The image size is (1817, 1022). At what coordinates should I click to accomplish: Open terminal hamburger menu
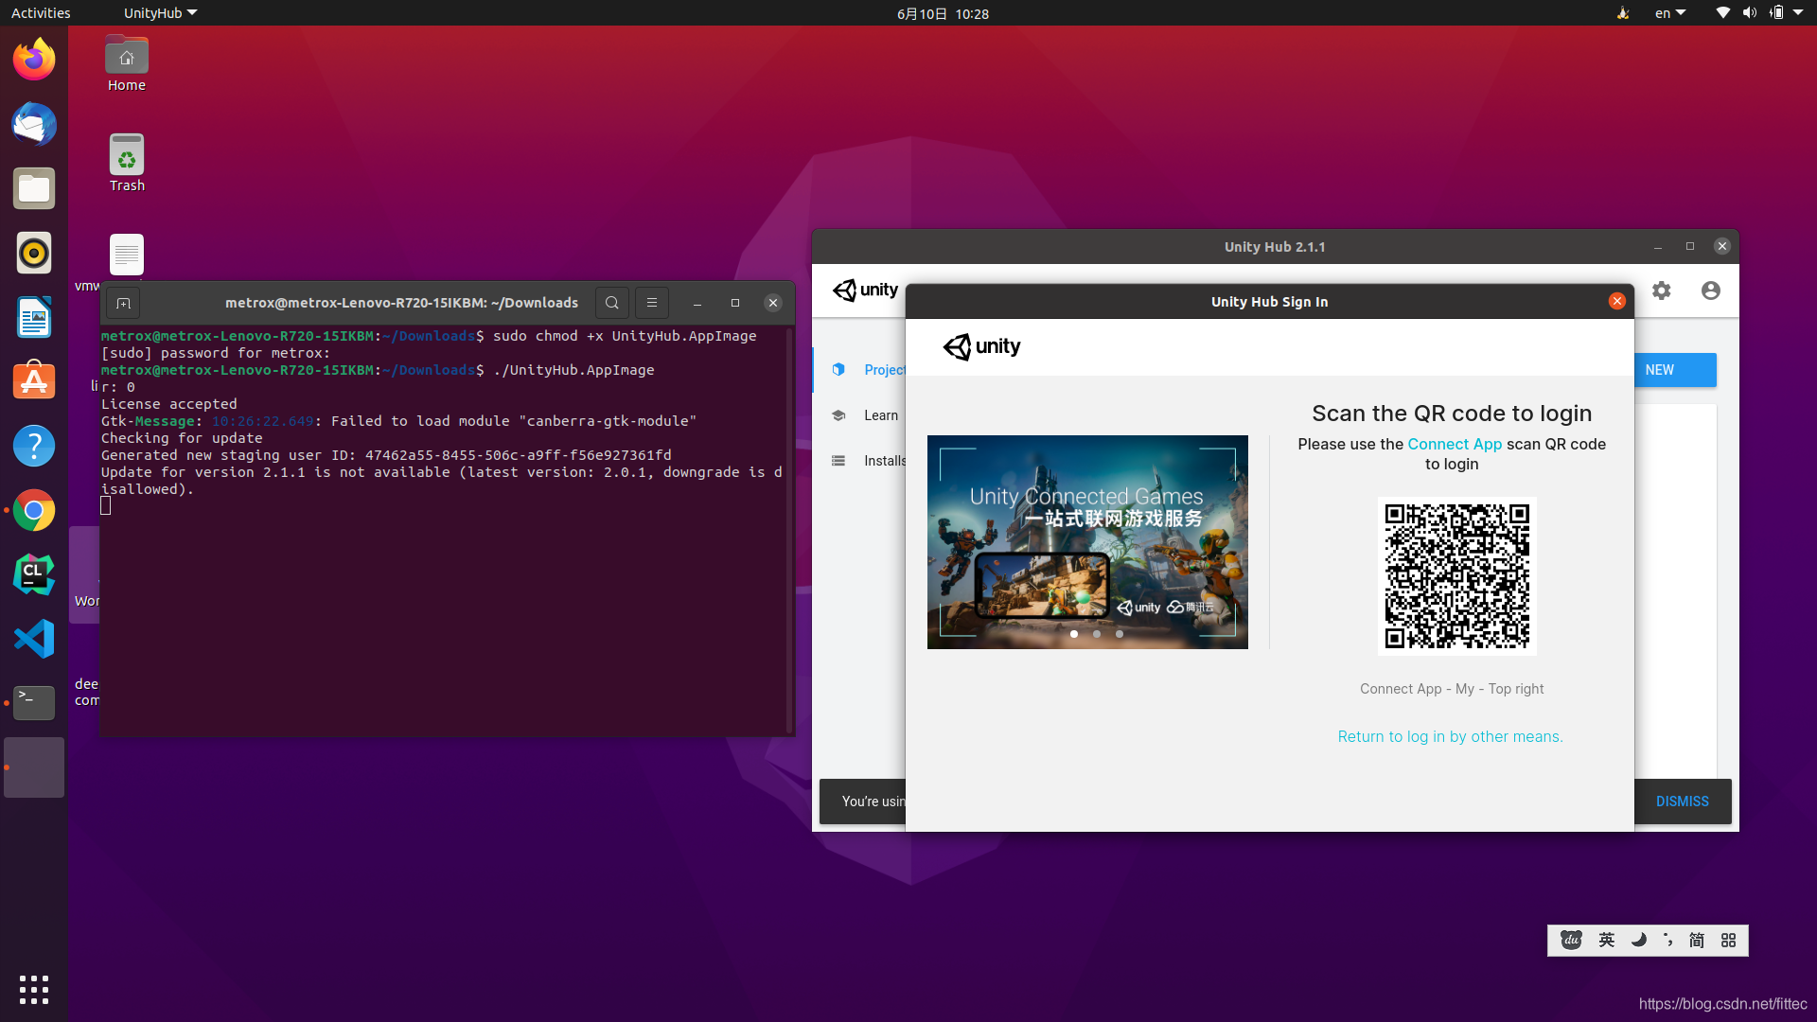(x=652, y=303)
